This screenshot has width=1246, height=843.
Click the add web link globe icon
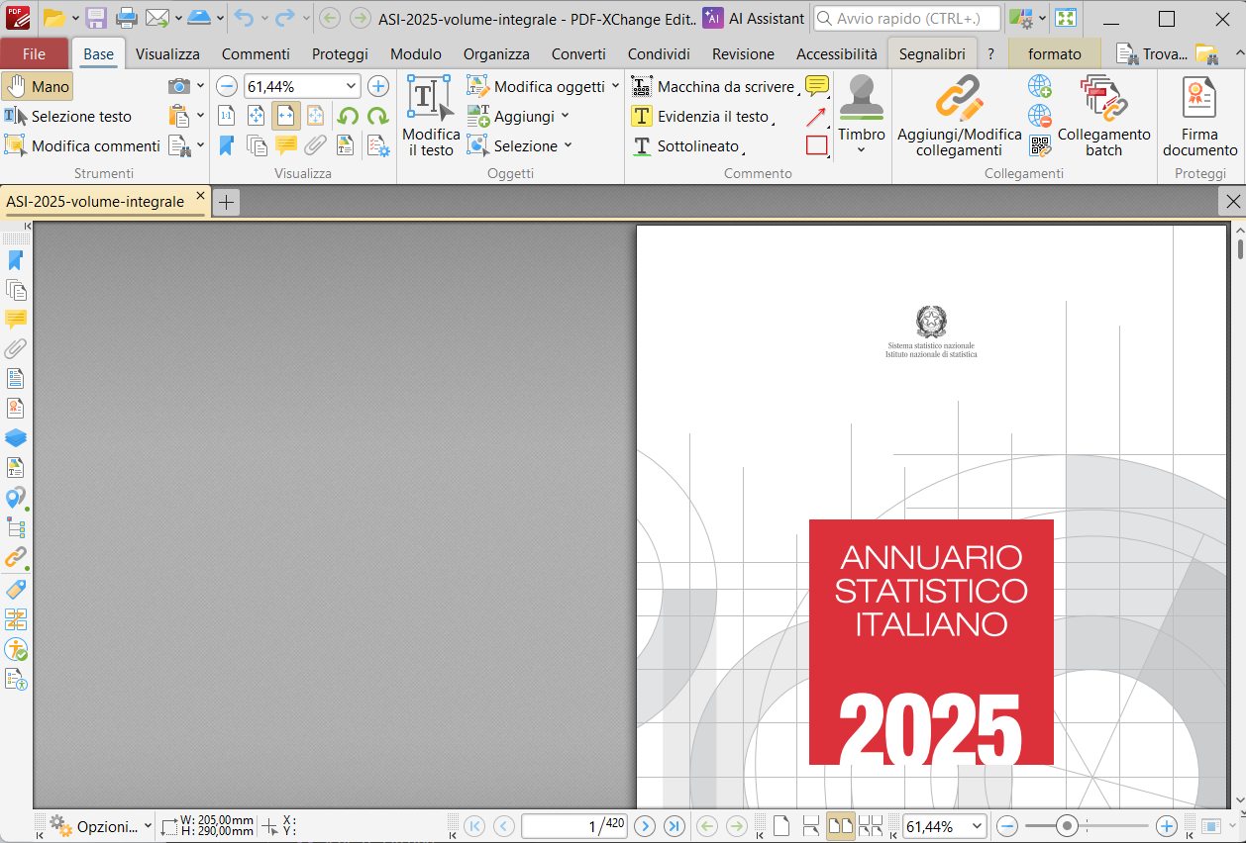coord(1040,86)
